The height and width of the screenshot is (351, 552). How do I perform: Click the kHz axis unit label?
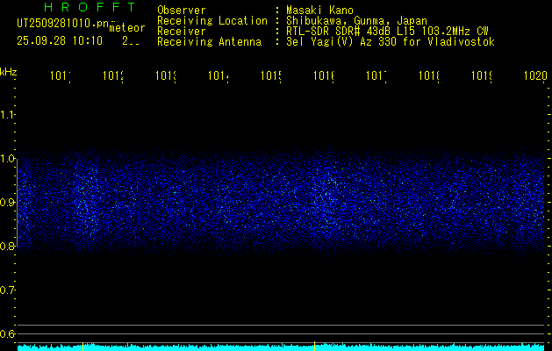tap(9, 70)
